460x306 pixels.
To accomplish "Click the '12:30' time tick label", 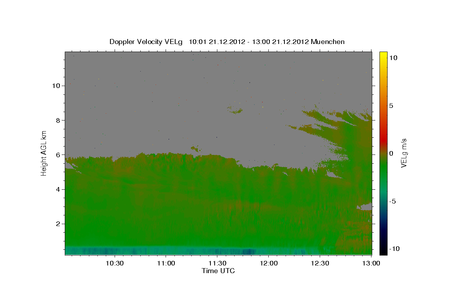I will [320, 264].
